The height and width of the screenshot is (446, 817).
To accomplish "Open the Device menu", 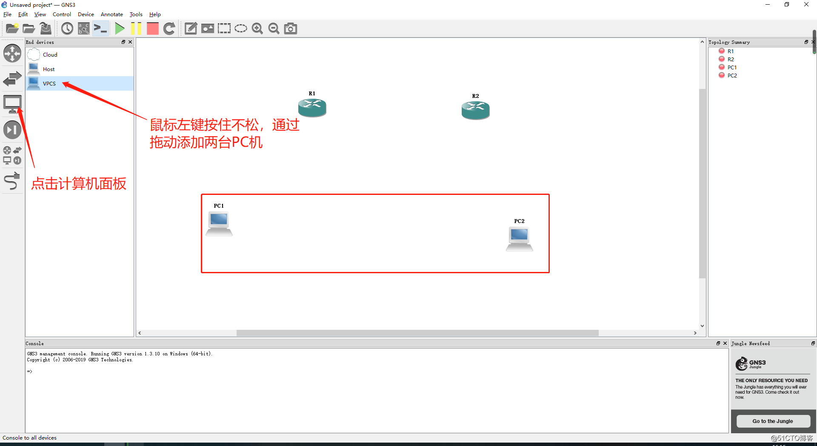I will coord(86,14).
